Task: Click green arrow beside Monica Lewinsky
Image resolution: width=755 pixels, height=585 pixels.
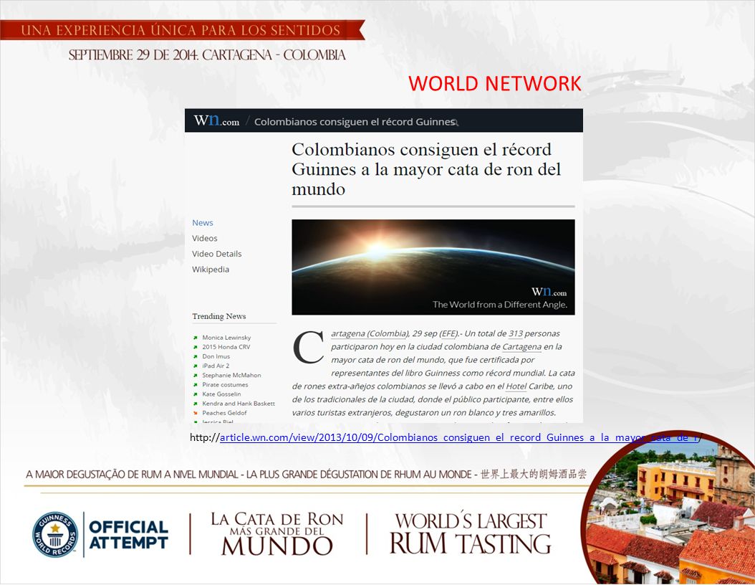Action: 196,338
